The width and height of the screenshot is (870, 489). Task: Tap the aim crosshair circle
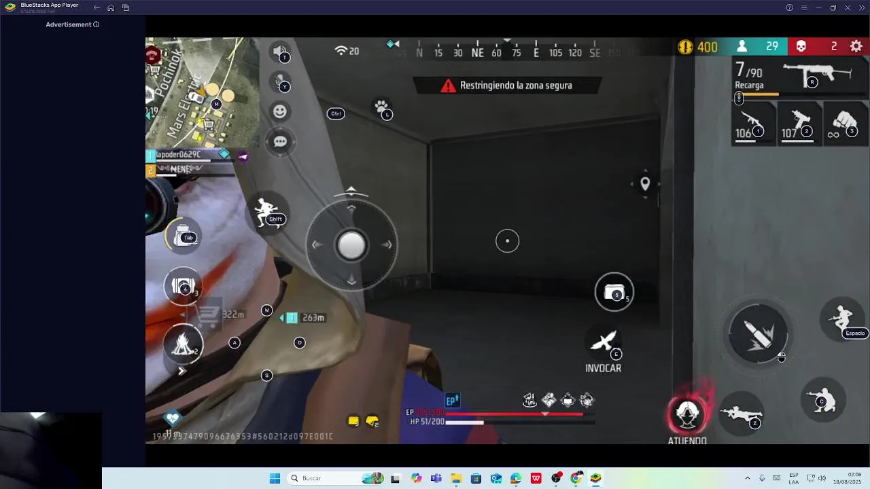507,240
